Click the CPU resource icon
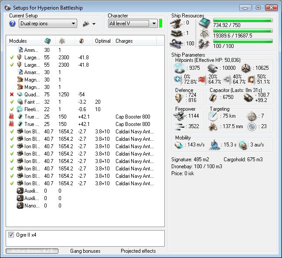This screenshot has height=258, width=282. pyautogui.click(x=204, y=23)
